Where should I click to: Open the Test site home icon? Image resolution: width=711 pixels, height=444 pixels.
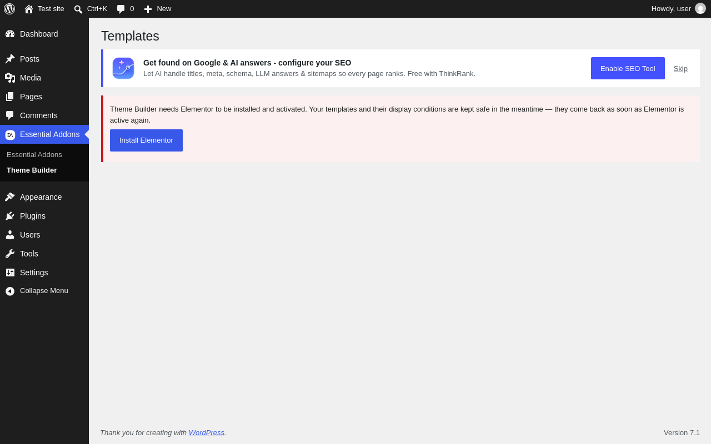29,9
